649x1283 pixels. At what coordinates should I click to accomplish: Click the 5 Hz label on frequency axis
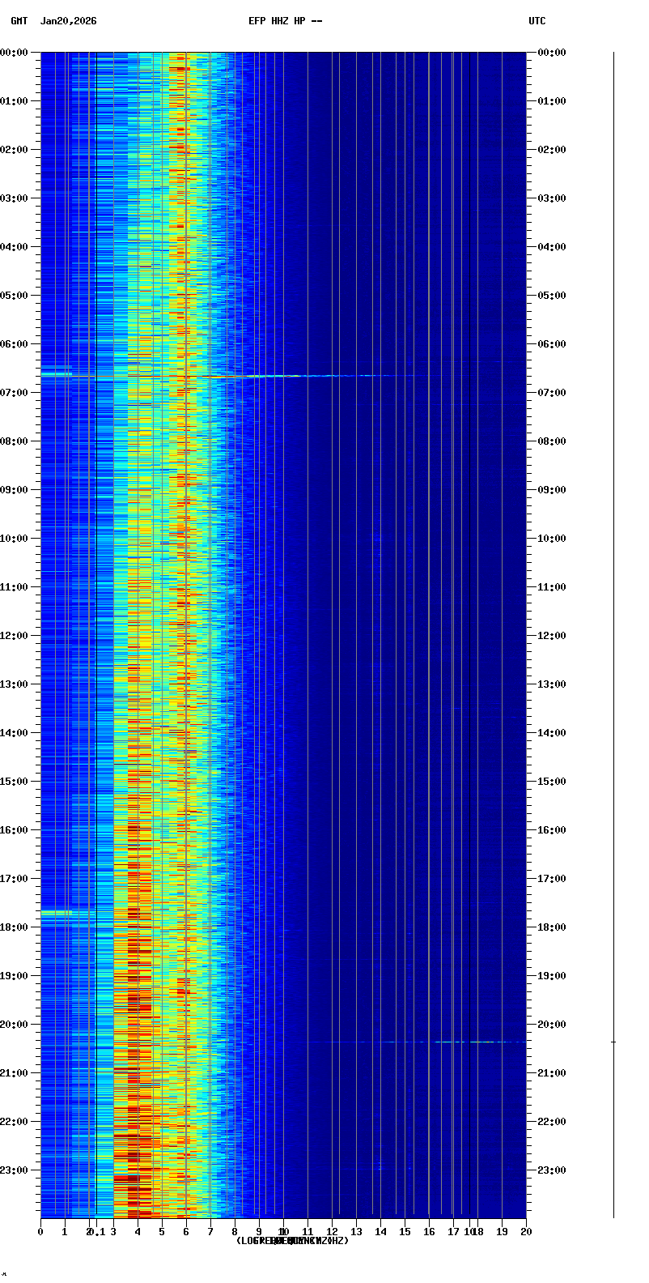pos(162,1232)
